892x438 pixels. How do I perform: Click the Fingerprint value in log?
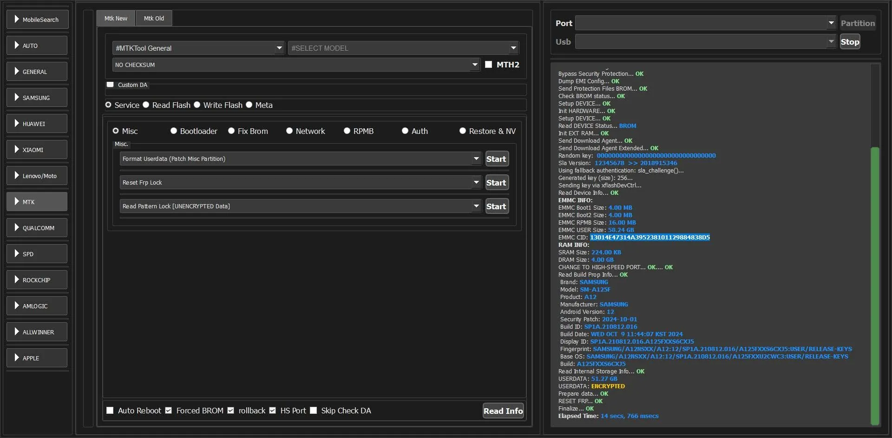pos(722,349)
